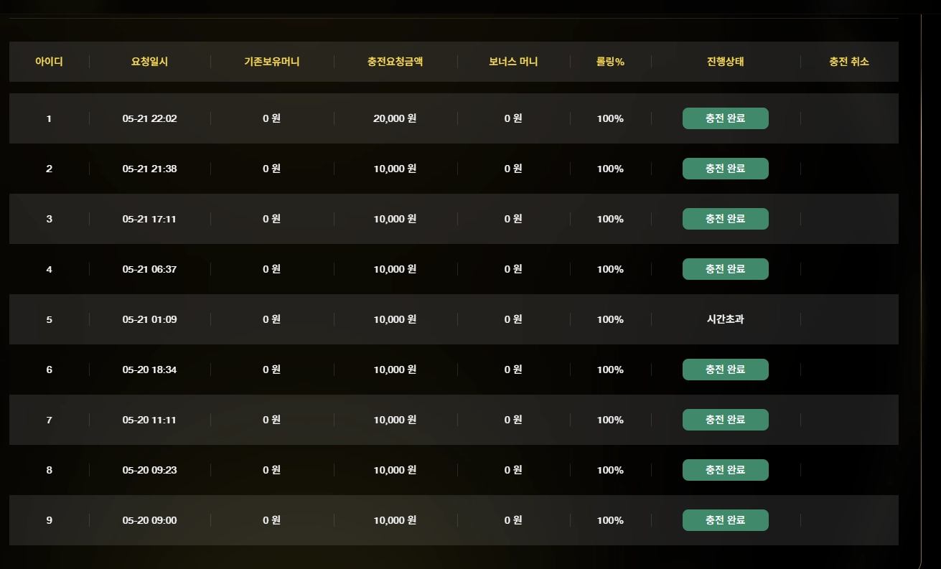Screen dimensions: 941x569
Task: Click the 롤링% column header
Action: coord(610,62)
